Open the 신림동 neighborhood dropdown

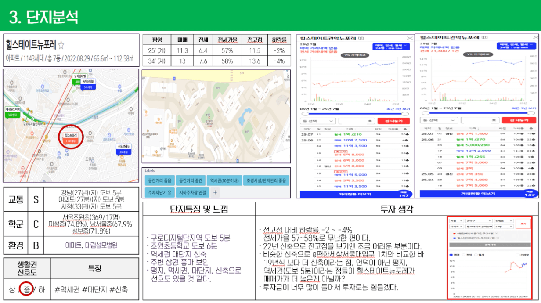(x=504, y=221)
